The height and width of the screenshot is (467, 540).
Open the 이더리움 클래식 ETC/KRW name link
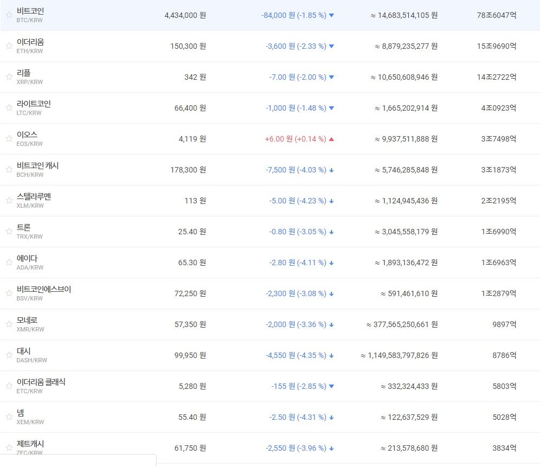[41, 382]
